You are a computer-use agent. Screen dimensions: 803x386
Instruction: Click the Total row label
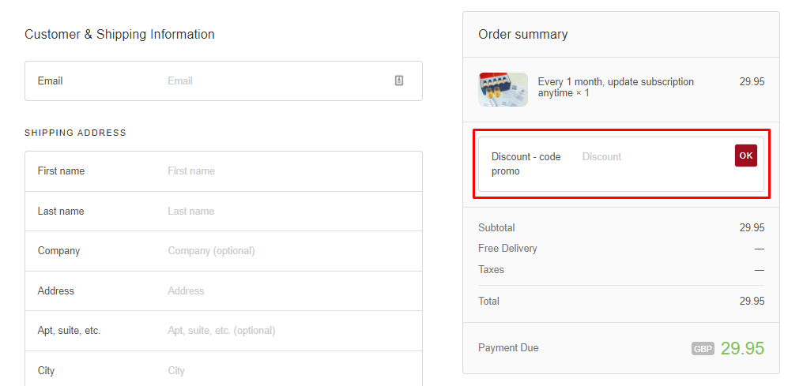tap(488, 301)
